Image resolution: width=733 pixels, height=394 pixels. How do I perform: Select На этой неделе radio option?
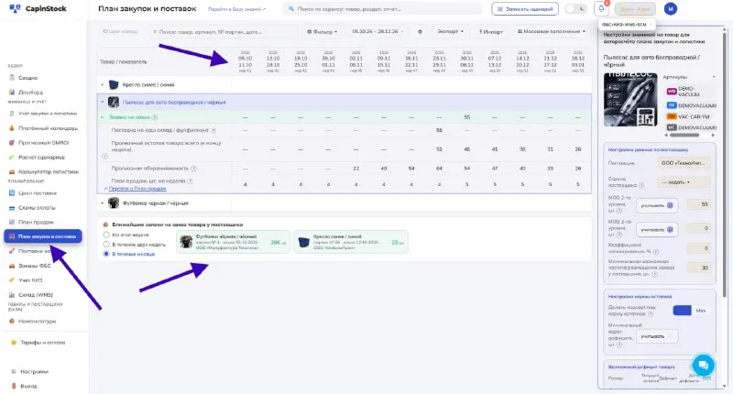click(106, 235)
